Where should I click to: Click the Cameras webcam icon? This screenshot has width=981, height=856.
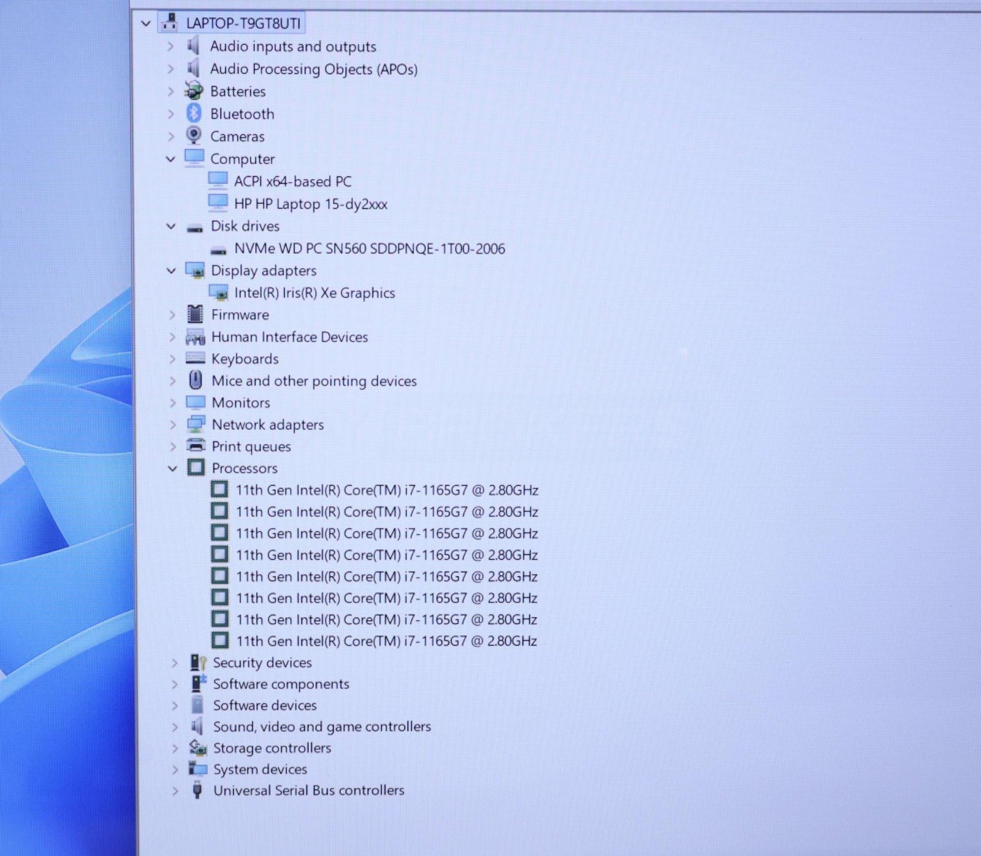(x=194, y=136)
